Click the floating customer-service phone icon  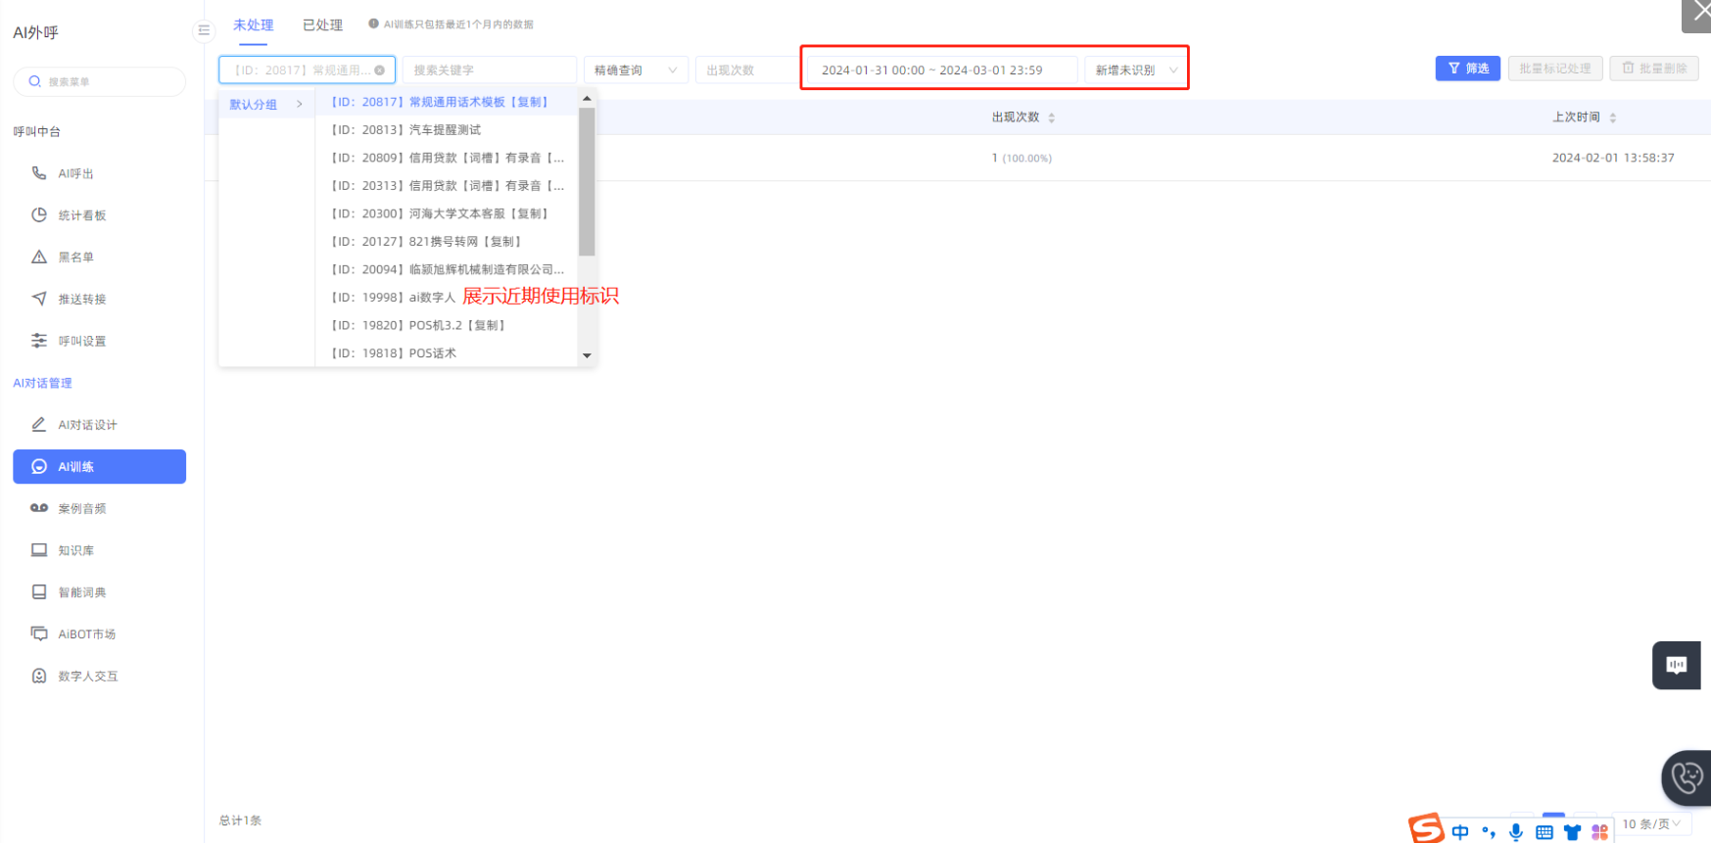click(1687, 778)
